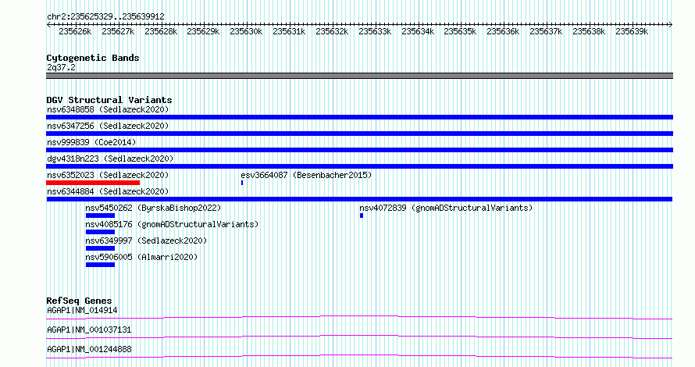Click the gray 2q37.2 cytogenetic band bar

coord(359,76)
